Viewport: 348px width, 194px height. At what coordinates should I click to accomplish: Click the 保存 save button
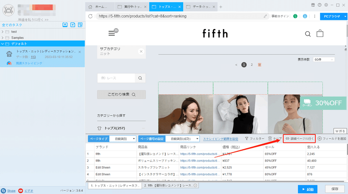pyautogui.click(x=335, y=189)
